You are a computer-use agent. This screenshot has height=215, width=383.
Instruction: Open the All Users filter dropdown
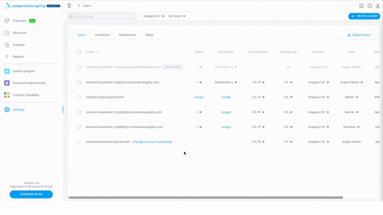point(177,16)
